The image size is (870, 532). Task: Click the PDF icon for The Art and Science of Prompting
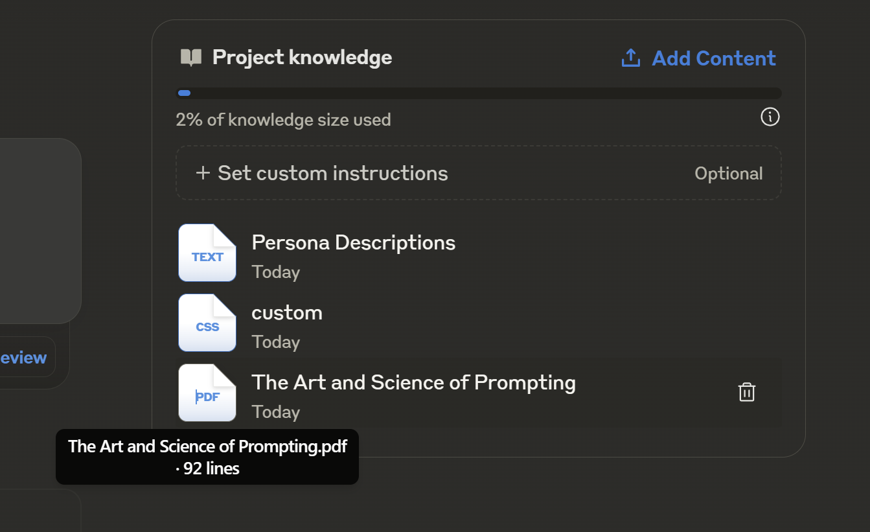point(207,393)
